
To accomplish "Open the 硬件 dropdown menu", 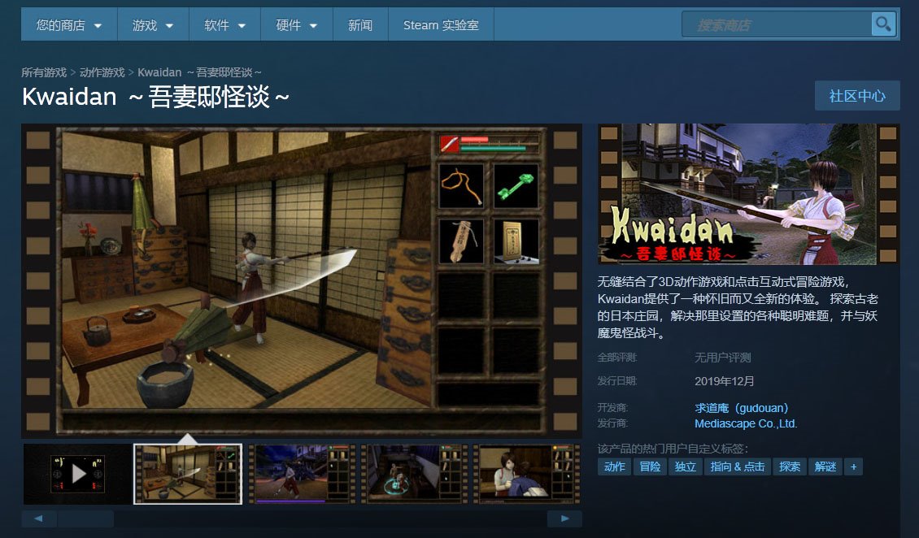I will click(x=297, y=25).
